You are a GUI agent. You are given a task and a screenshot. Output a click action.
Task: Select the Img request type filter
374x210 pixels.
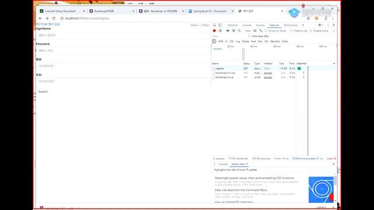pyautogui.click(x=238, y=41)
